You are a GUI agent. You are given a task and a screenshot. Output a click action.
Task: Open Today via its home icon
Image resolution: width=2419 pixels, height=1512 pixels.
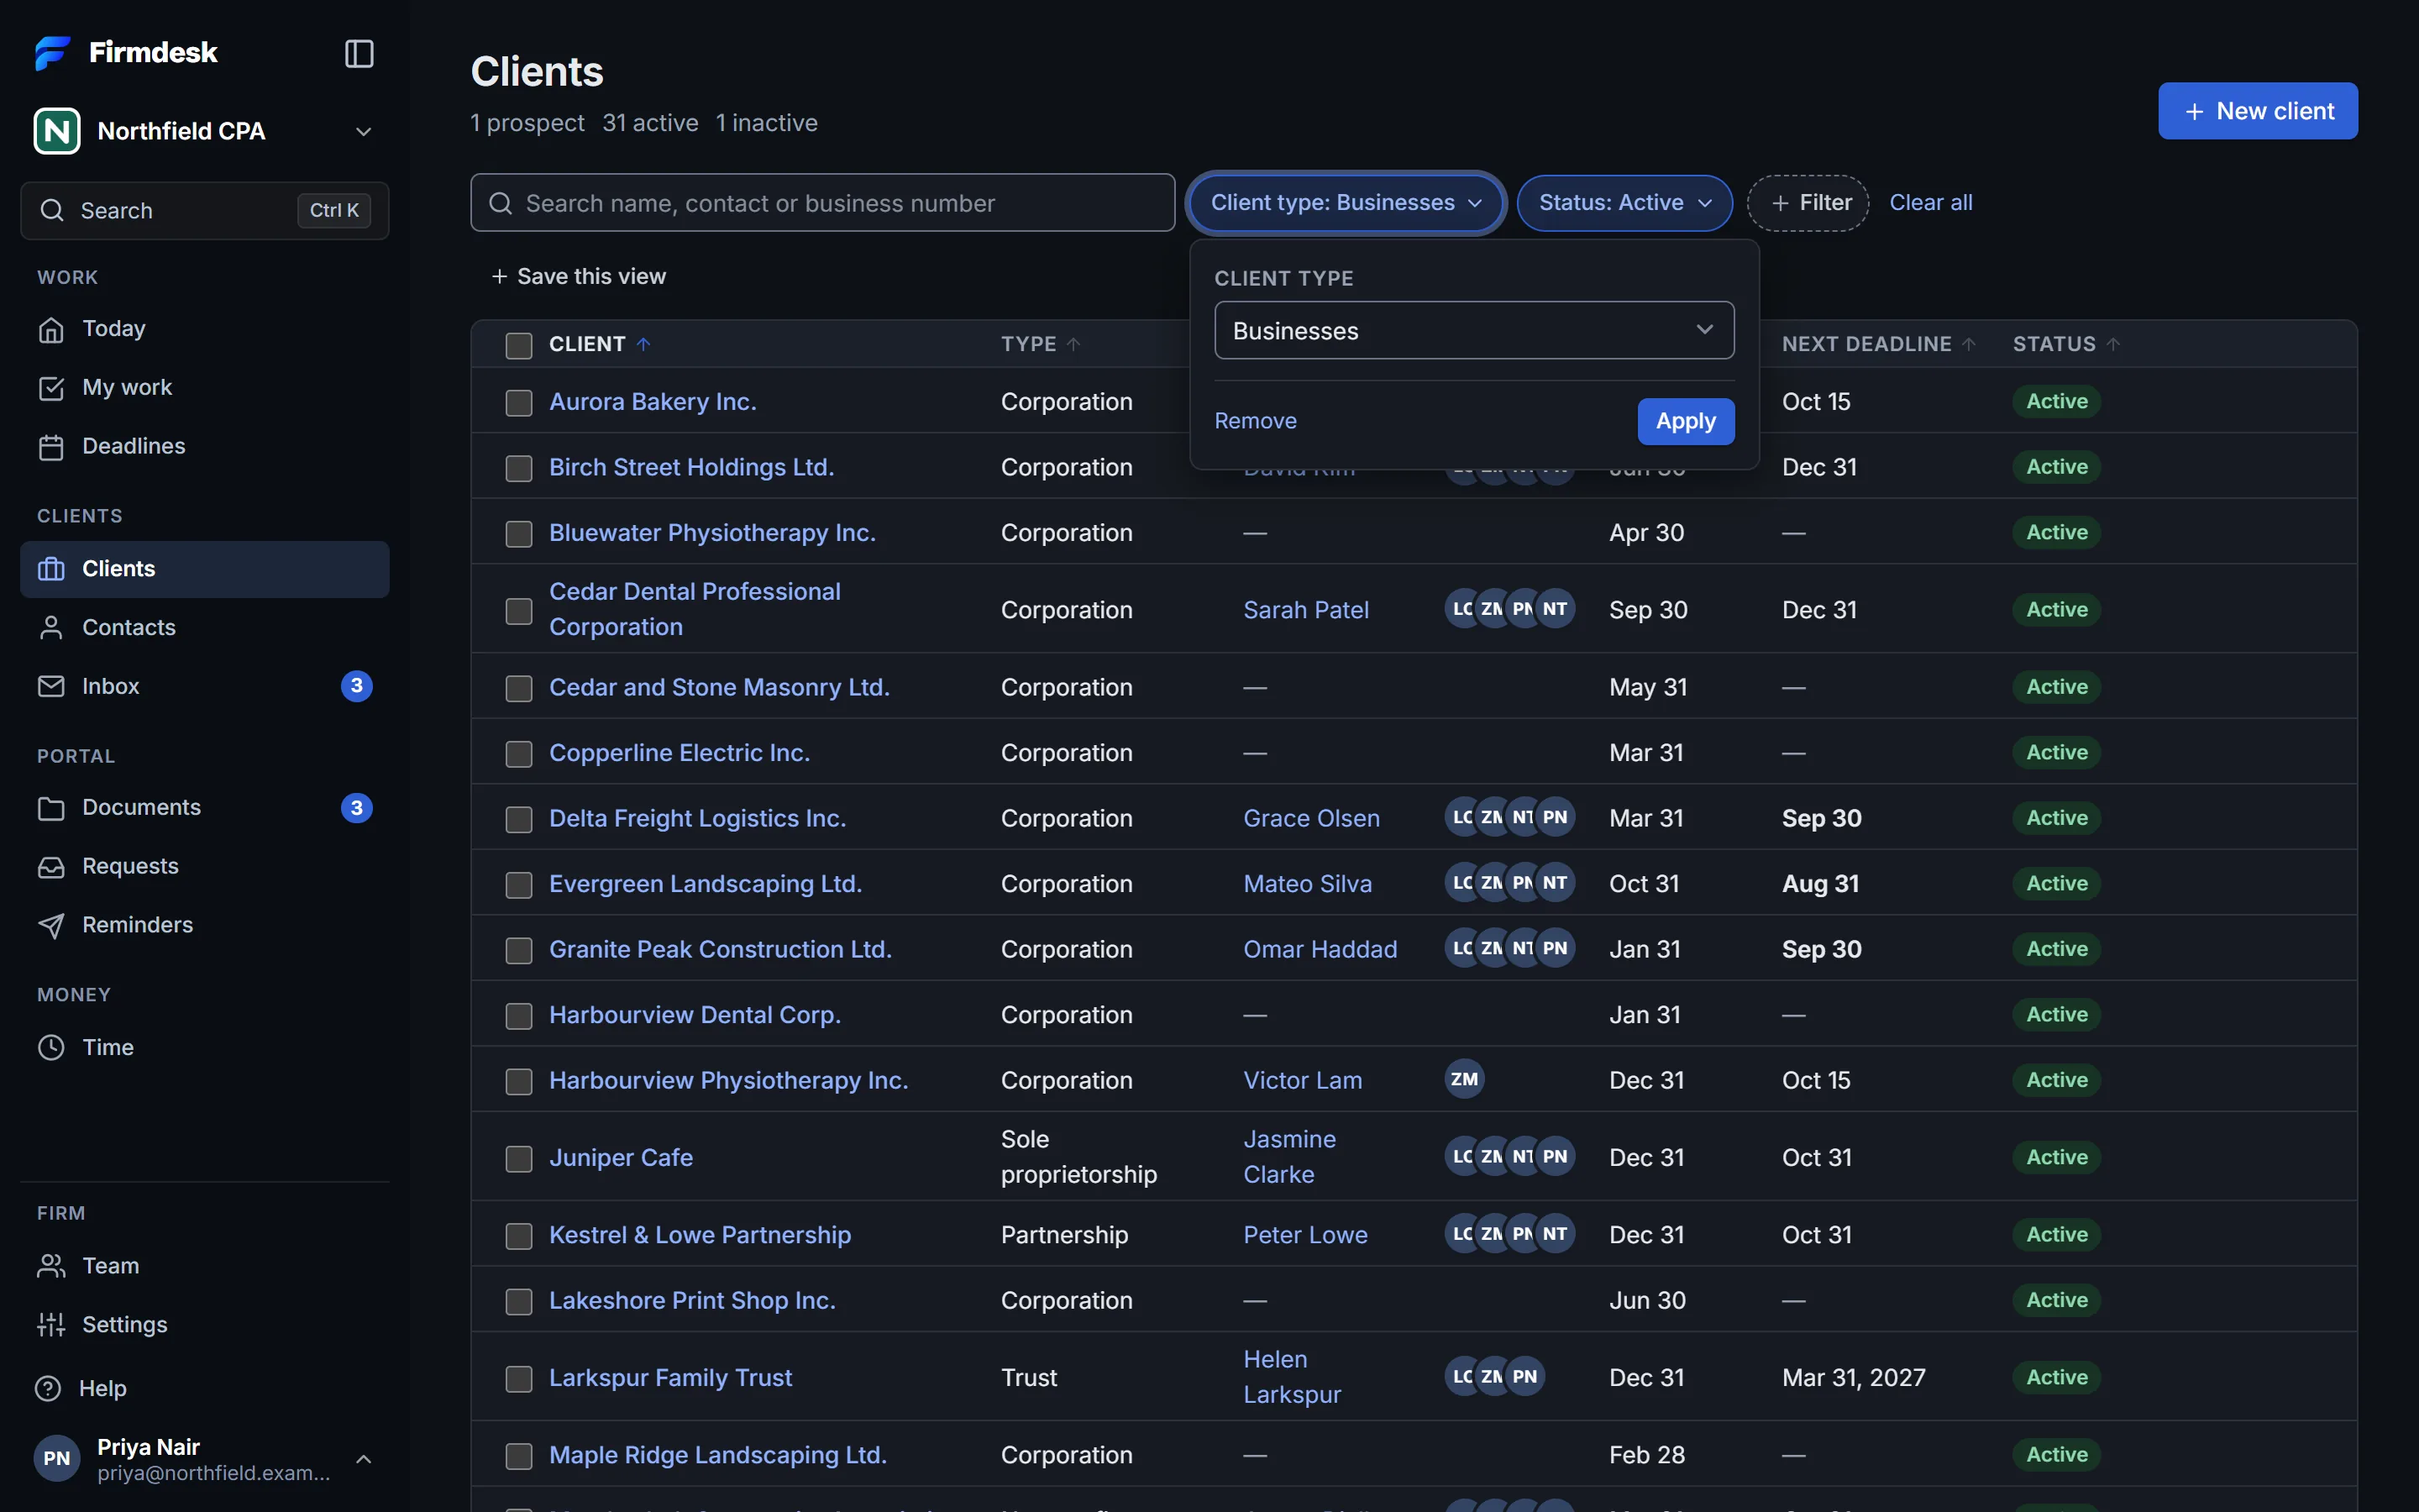point(51,329)
